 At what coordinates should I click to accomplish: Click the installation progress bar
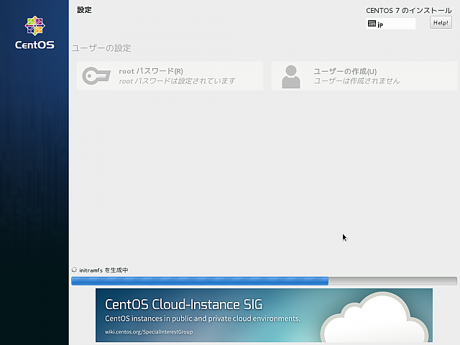264,281
